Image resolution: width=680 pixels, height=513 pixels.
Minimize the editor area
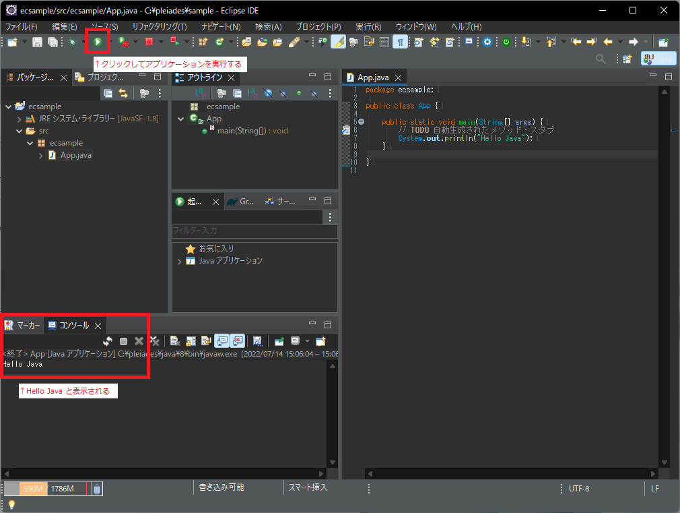[x=652, y=76]
